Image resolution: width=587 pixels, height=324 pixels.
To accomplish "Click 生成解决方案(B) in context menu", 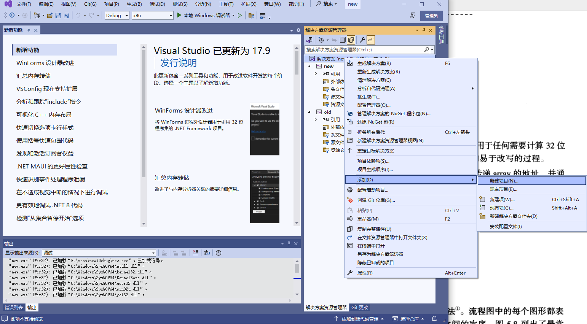I will (x=411, y=64).
